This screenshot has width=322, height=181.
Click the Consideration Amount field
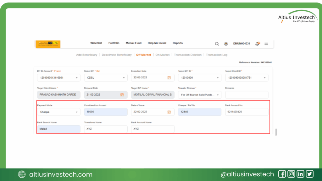[106, 112]
